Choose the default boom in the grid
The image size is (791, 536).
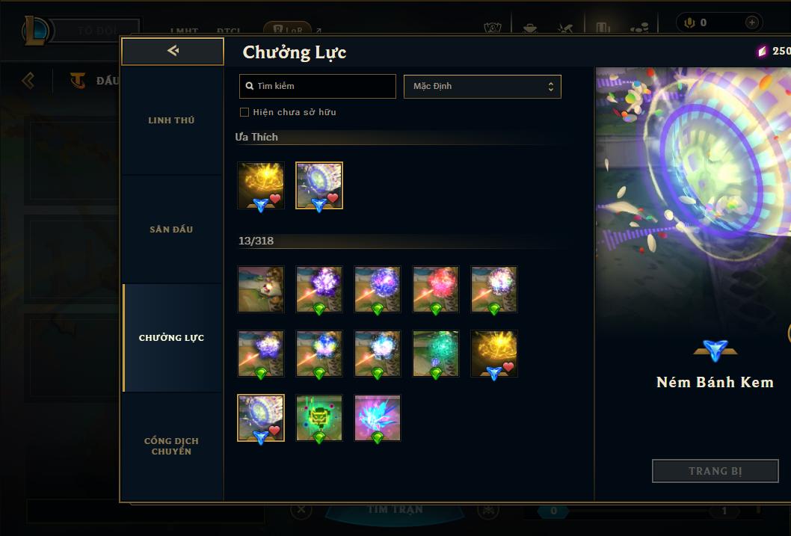261,289
